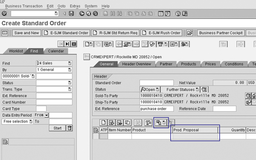Click the result list icon in locator
The width and height of the screenshot is (256, 160).
5,142
